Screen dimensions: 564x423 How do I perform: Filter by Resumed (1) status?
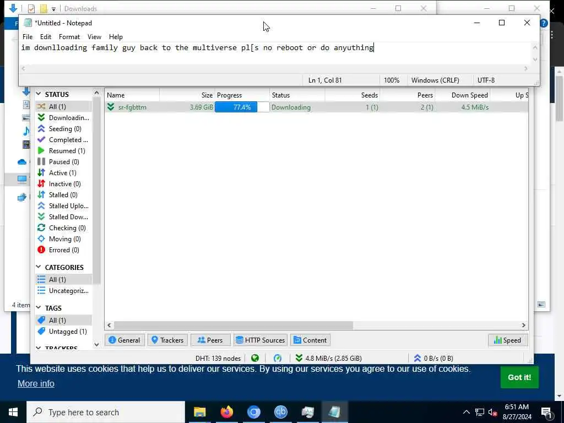click(64, 151)
